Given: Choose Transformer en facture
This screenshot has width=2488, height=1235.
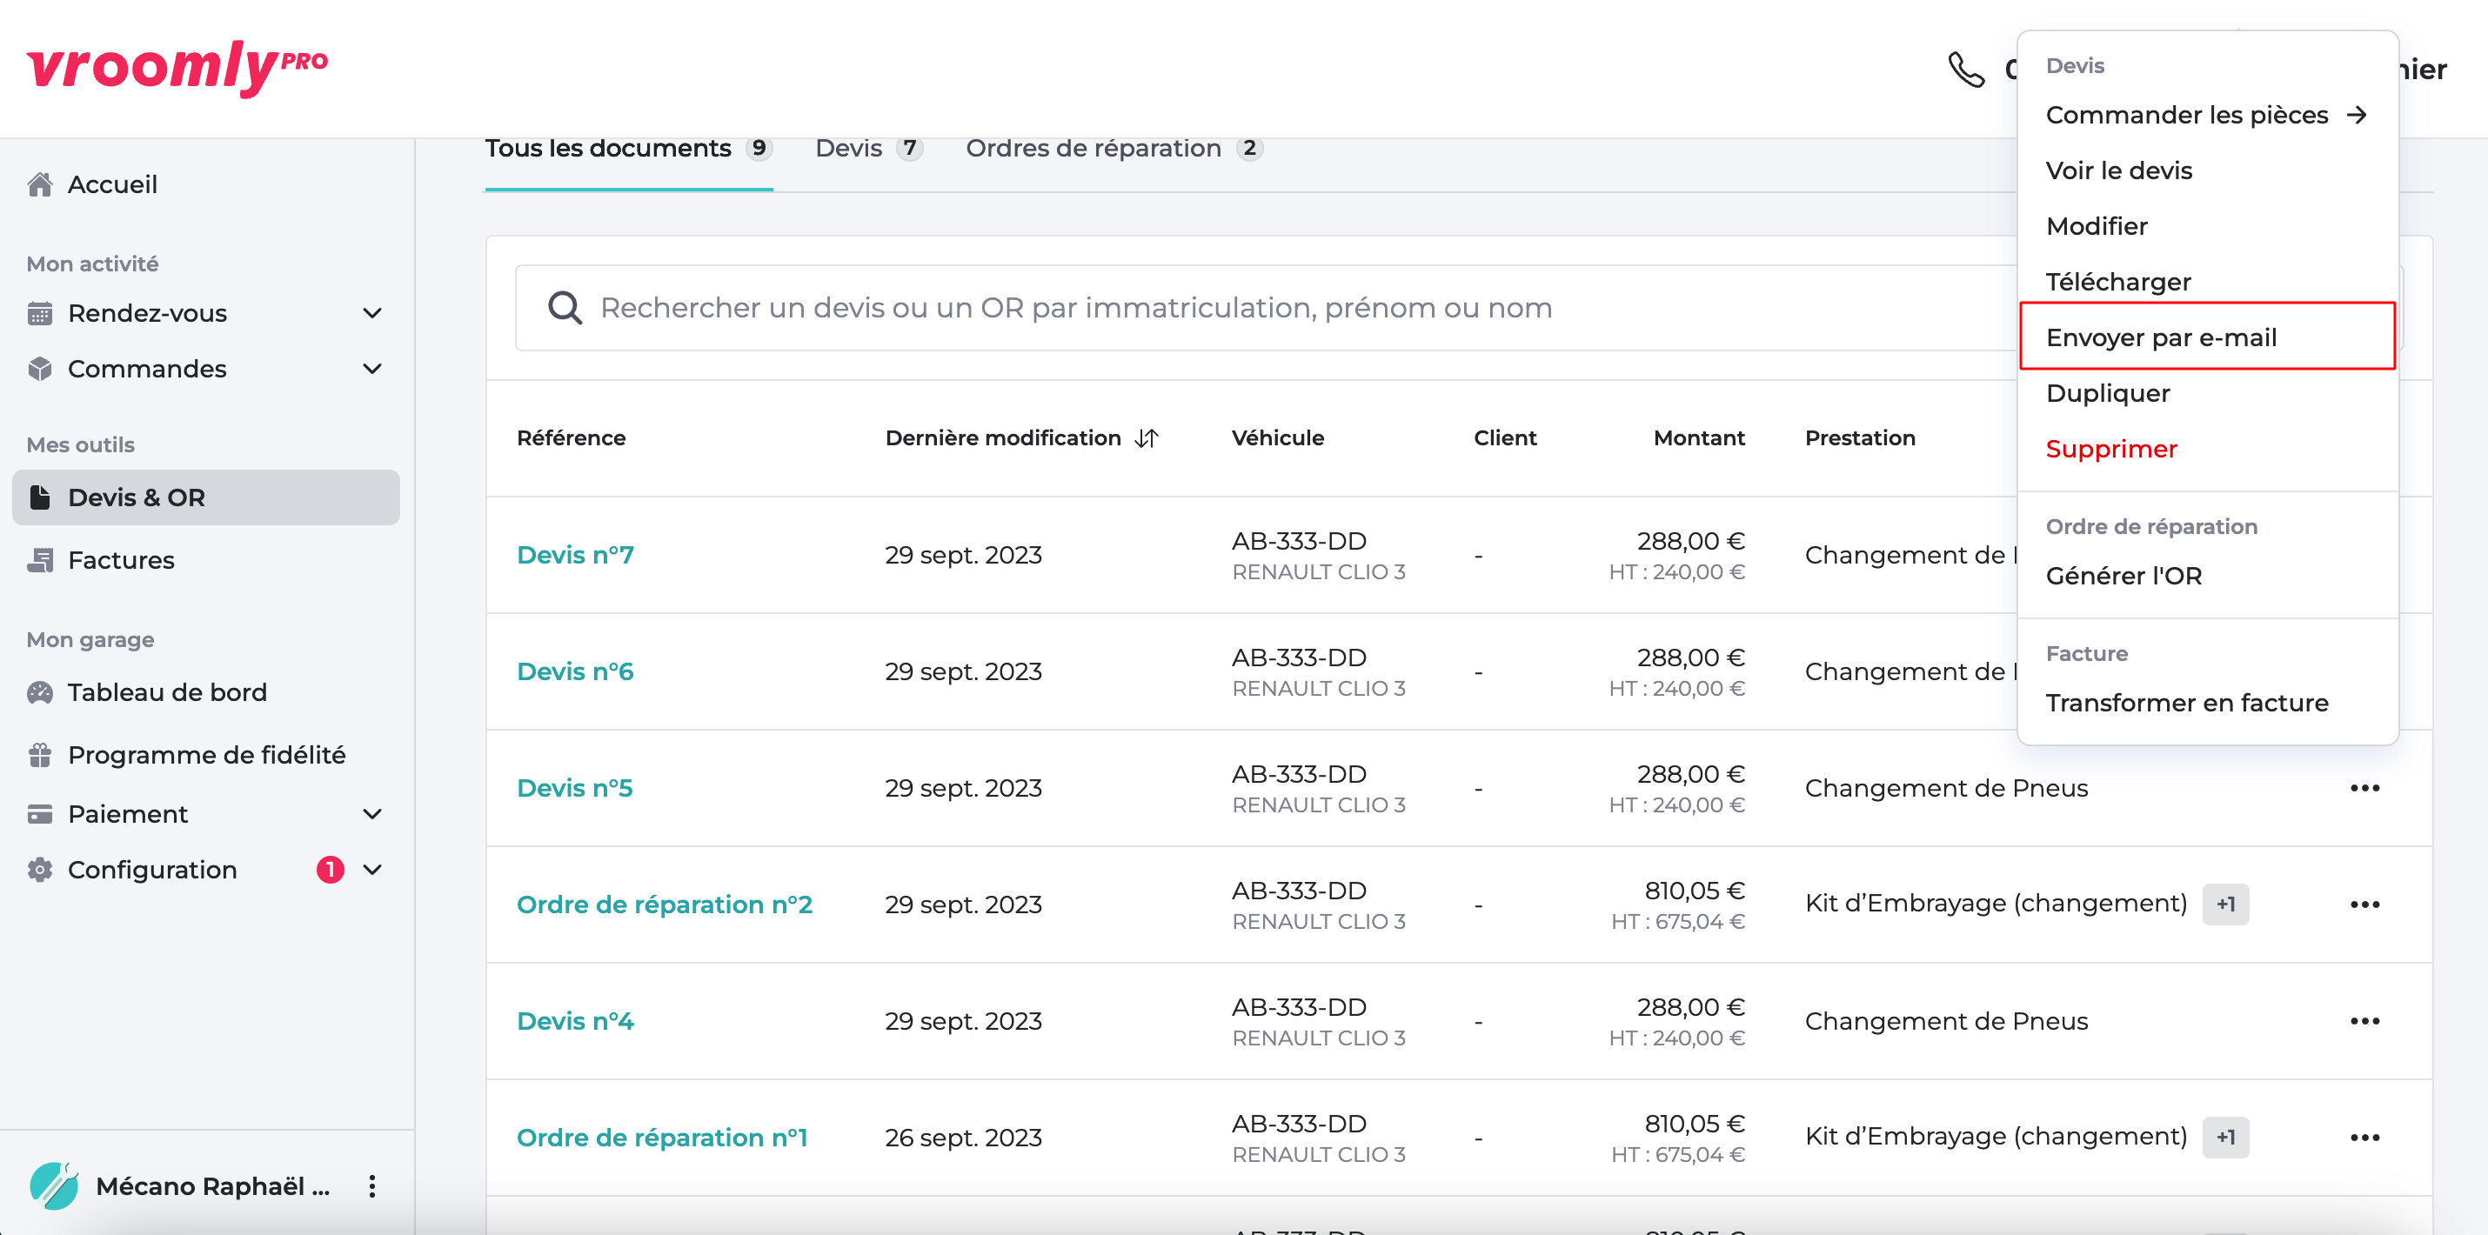Looking at the screenshot, I should (2187, 703).
